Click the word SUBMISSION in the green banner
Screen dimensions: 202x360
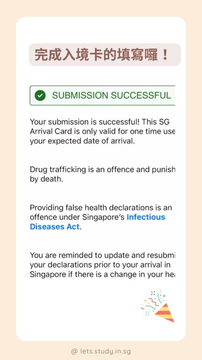click(80, 96)
